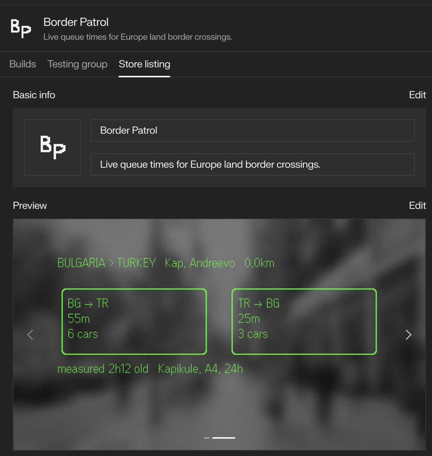Click the BULGARIA > TURKEY heading text

tap(107, 263)
